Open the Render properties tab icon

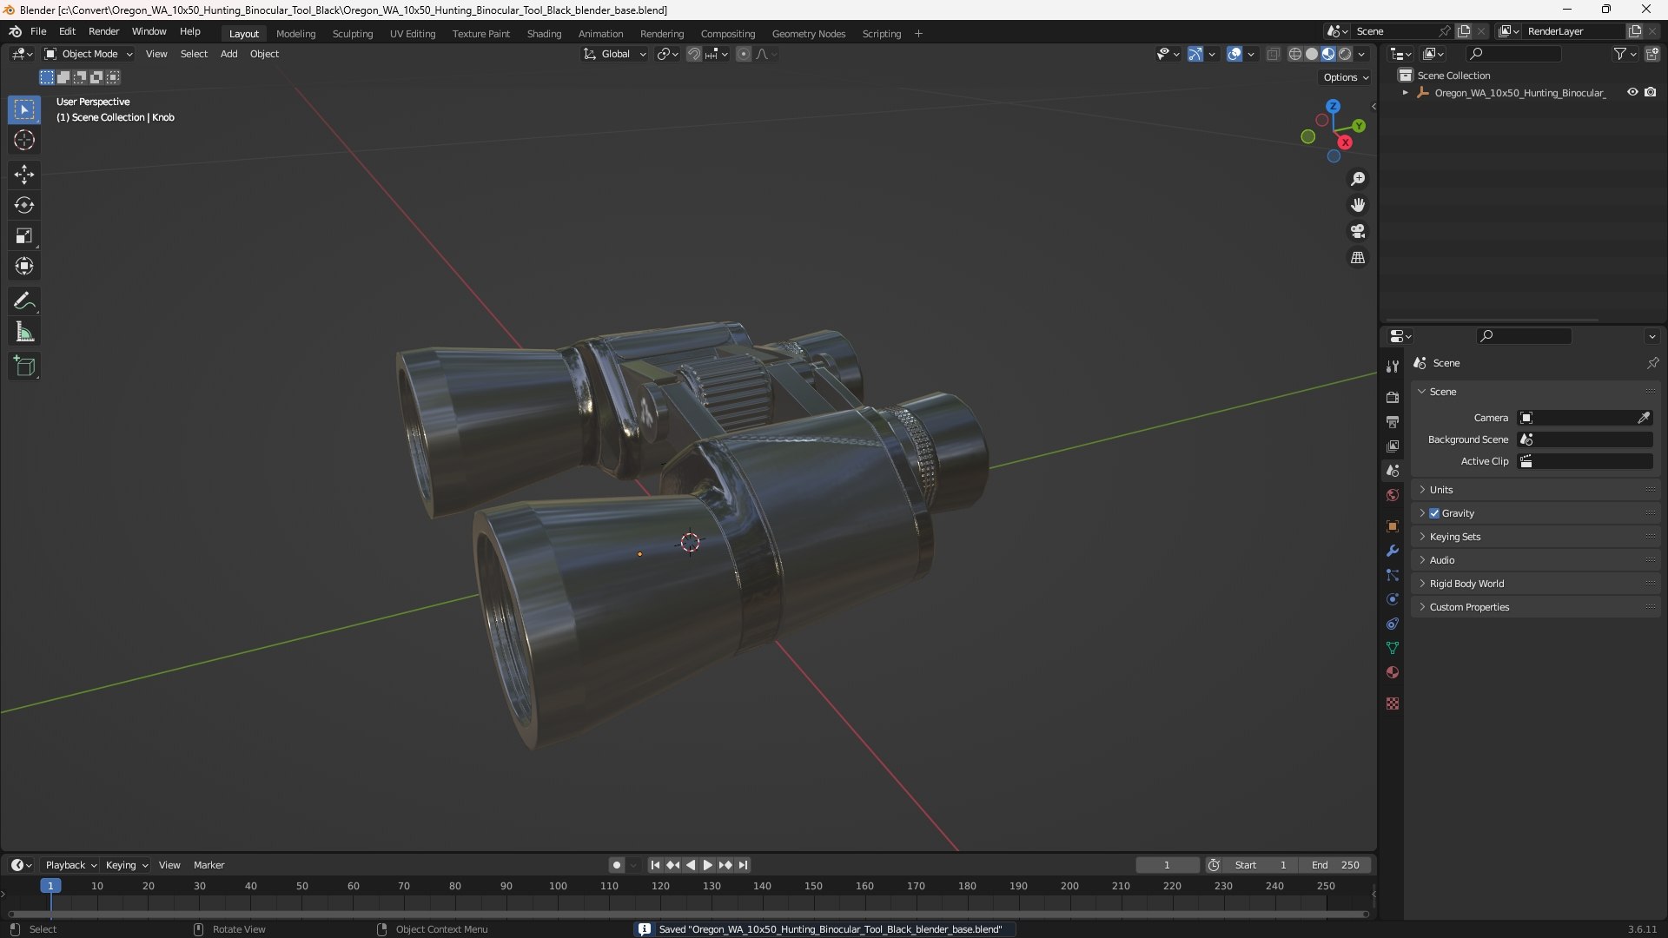pyautogui.click(x=1393, y=397)
